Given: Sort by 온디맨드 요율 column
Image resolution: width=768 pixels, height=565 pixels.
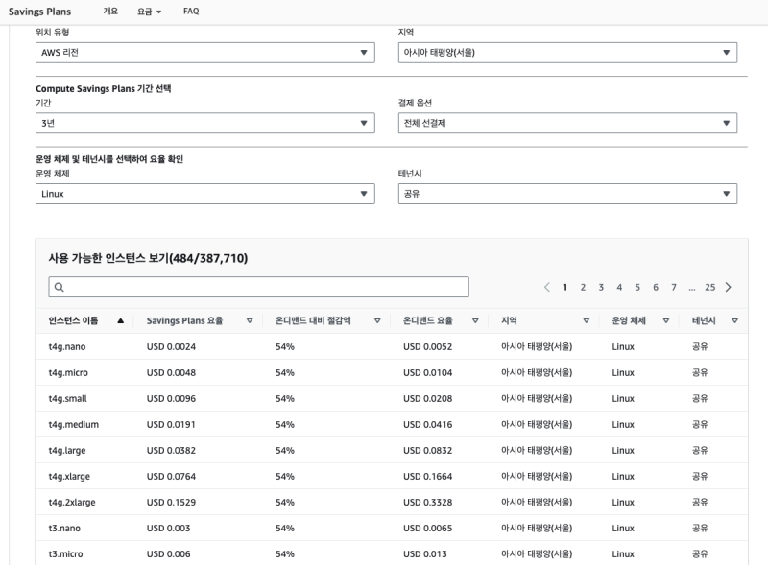Looking at the screenshot, I should coord(474,320).
